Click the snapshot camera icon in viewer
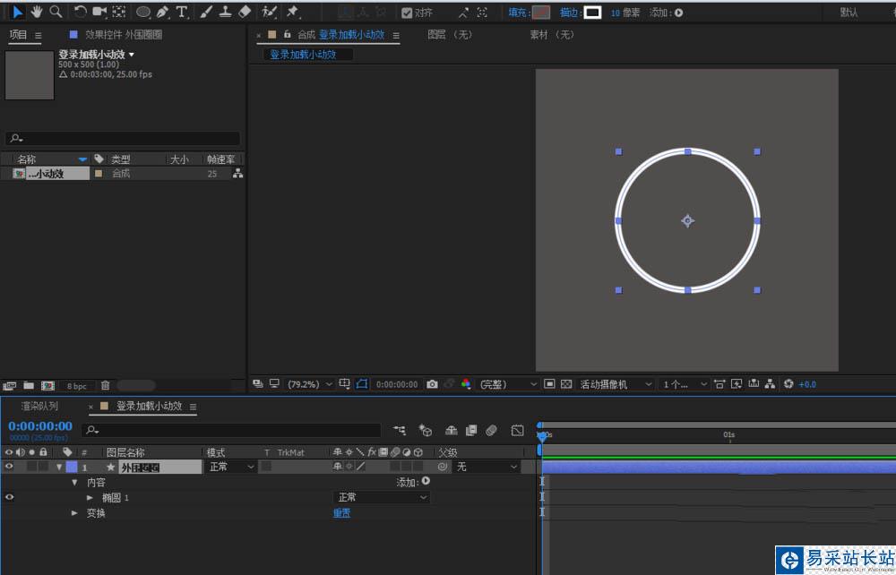896x575 pixels. [x=432, y=384]
